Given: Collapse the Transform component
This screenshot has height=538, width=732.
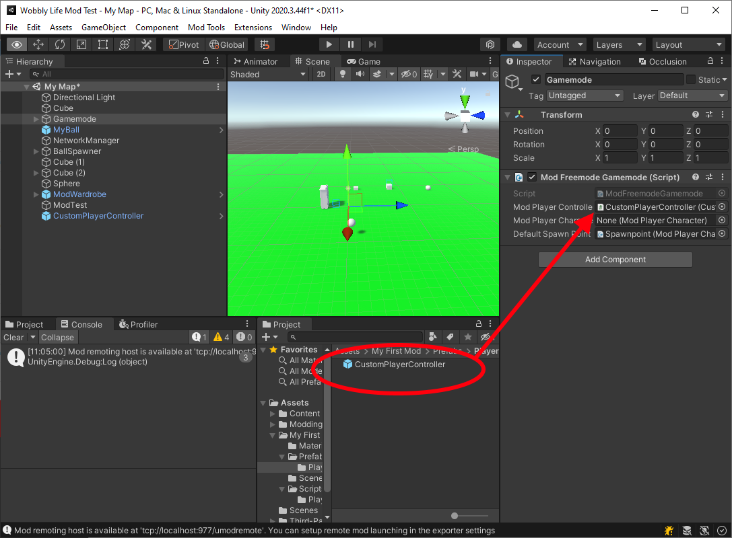Looking at the screenshot, I should click(508, 115).
